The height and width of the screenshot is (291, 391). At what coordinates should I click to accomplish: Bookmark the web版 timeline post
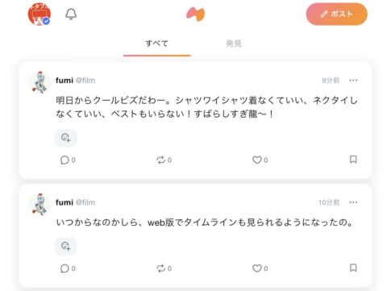click(353, 268)
